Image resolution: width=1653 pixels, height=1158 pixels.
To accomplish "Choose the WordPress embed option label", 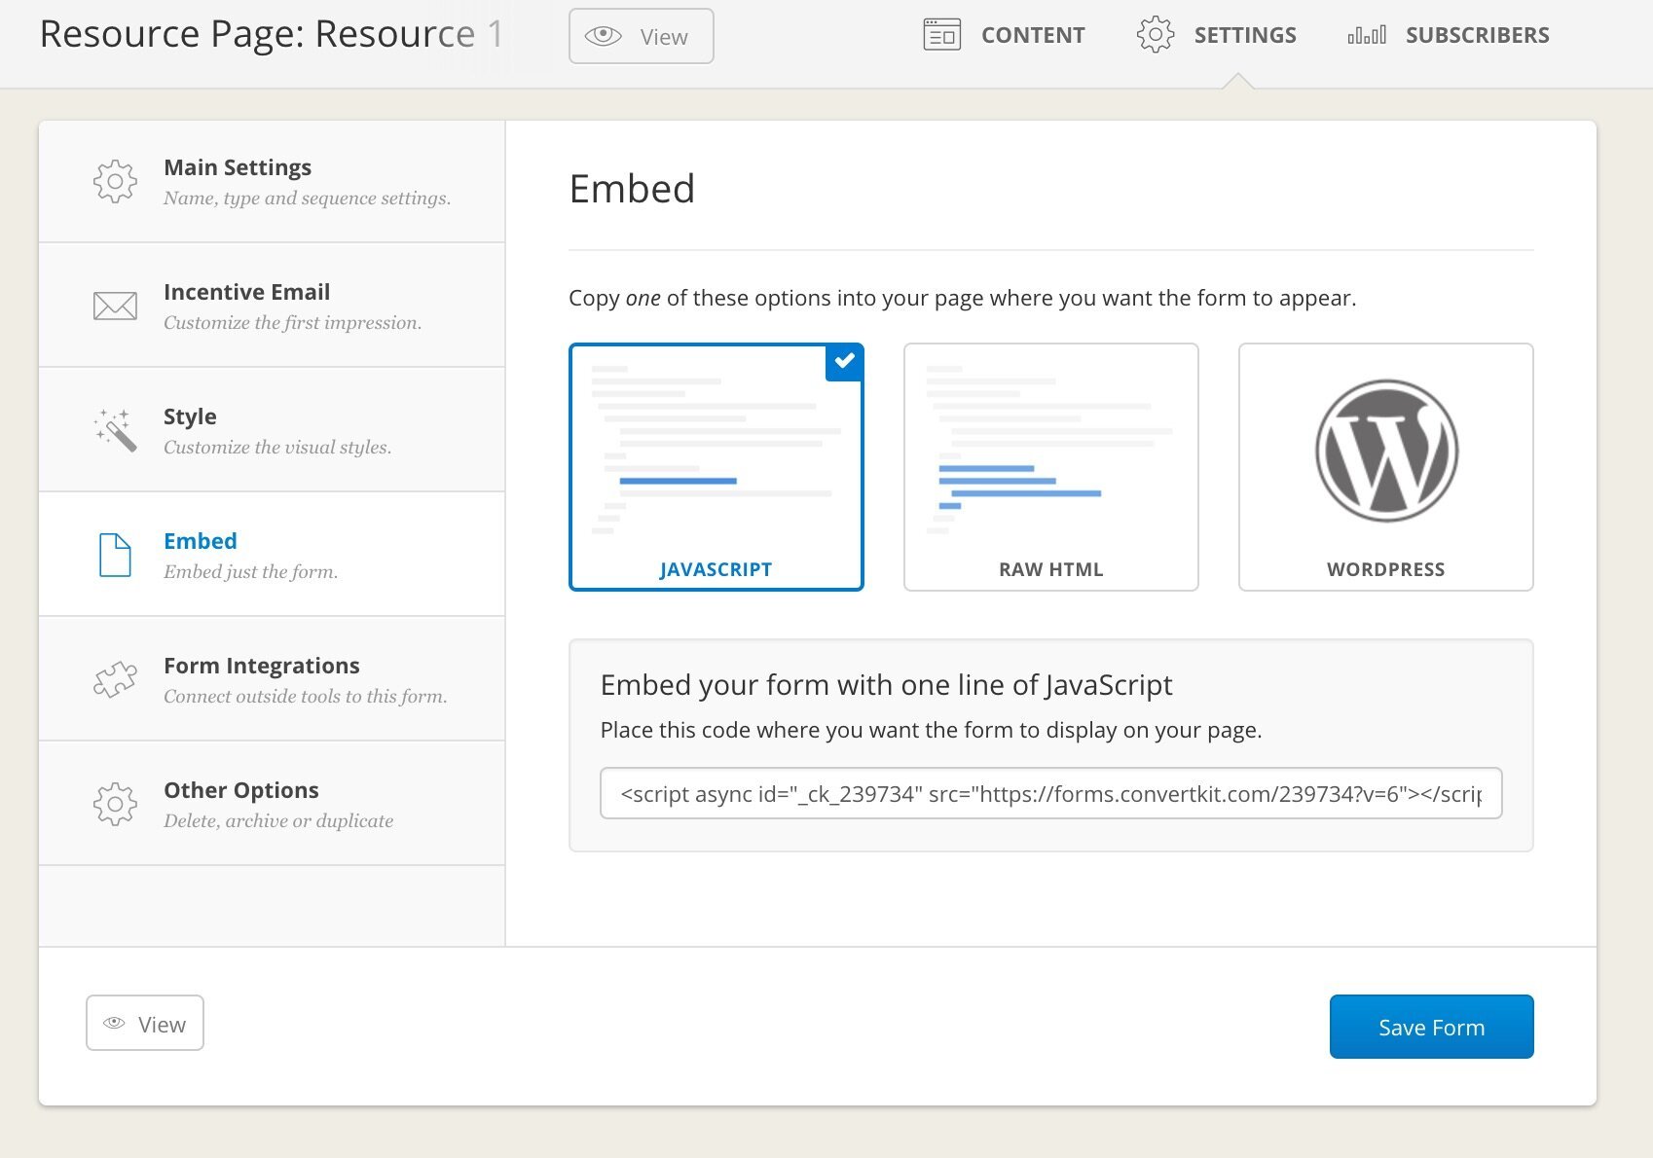I will 1386,569.
